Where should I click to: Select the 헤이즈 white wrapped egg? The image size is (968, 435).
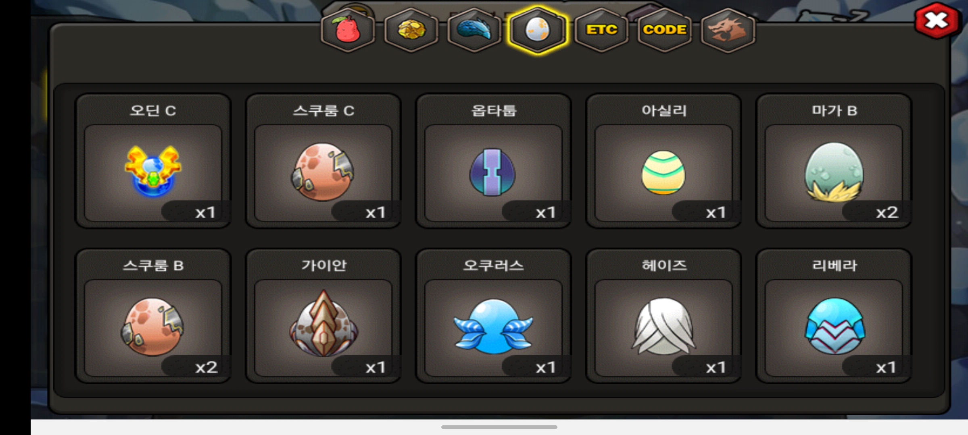click(664, 316)
